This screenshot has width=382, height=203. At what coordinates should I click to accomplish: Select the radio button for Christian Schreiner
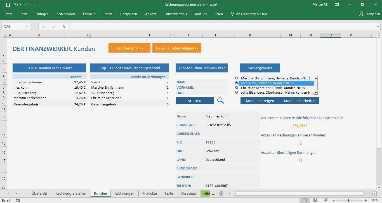237,88
